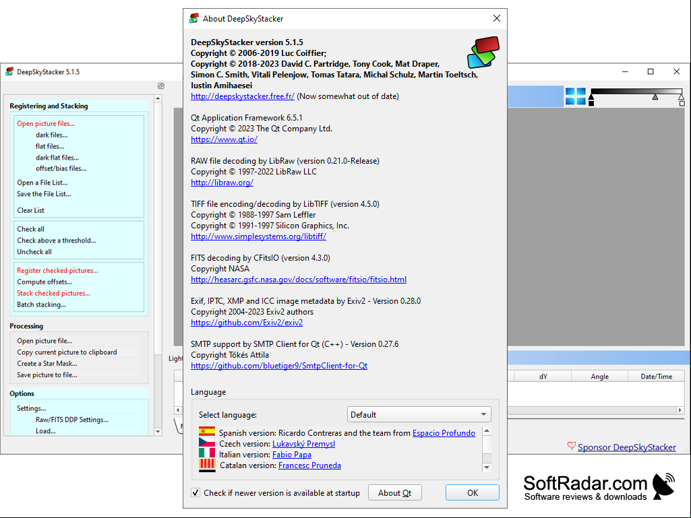Click the dock panel icon above Registering and Stacking

[161, 86]
